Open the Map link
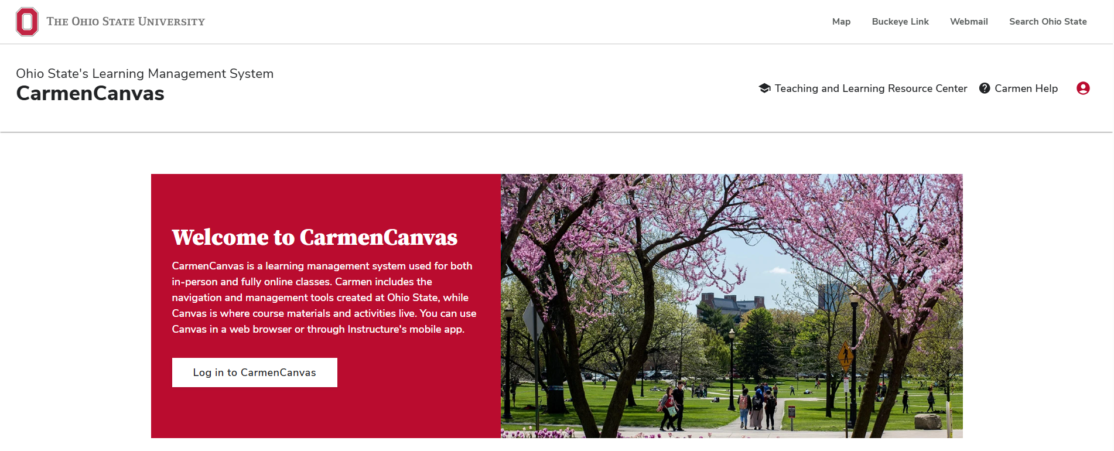Viewport: 1114px width, 451px height. pyautogui.click(x=841, y=22)
